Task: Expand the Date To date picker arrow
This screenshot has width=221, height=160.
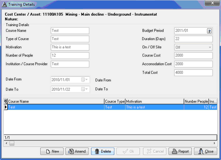Action: click(x=87, y=89)
